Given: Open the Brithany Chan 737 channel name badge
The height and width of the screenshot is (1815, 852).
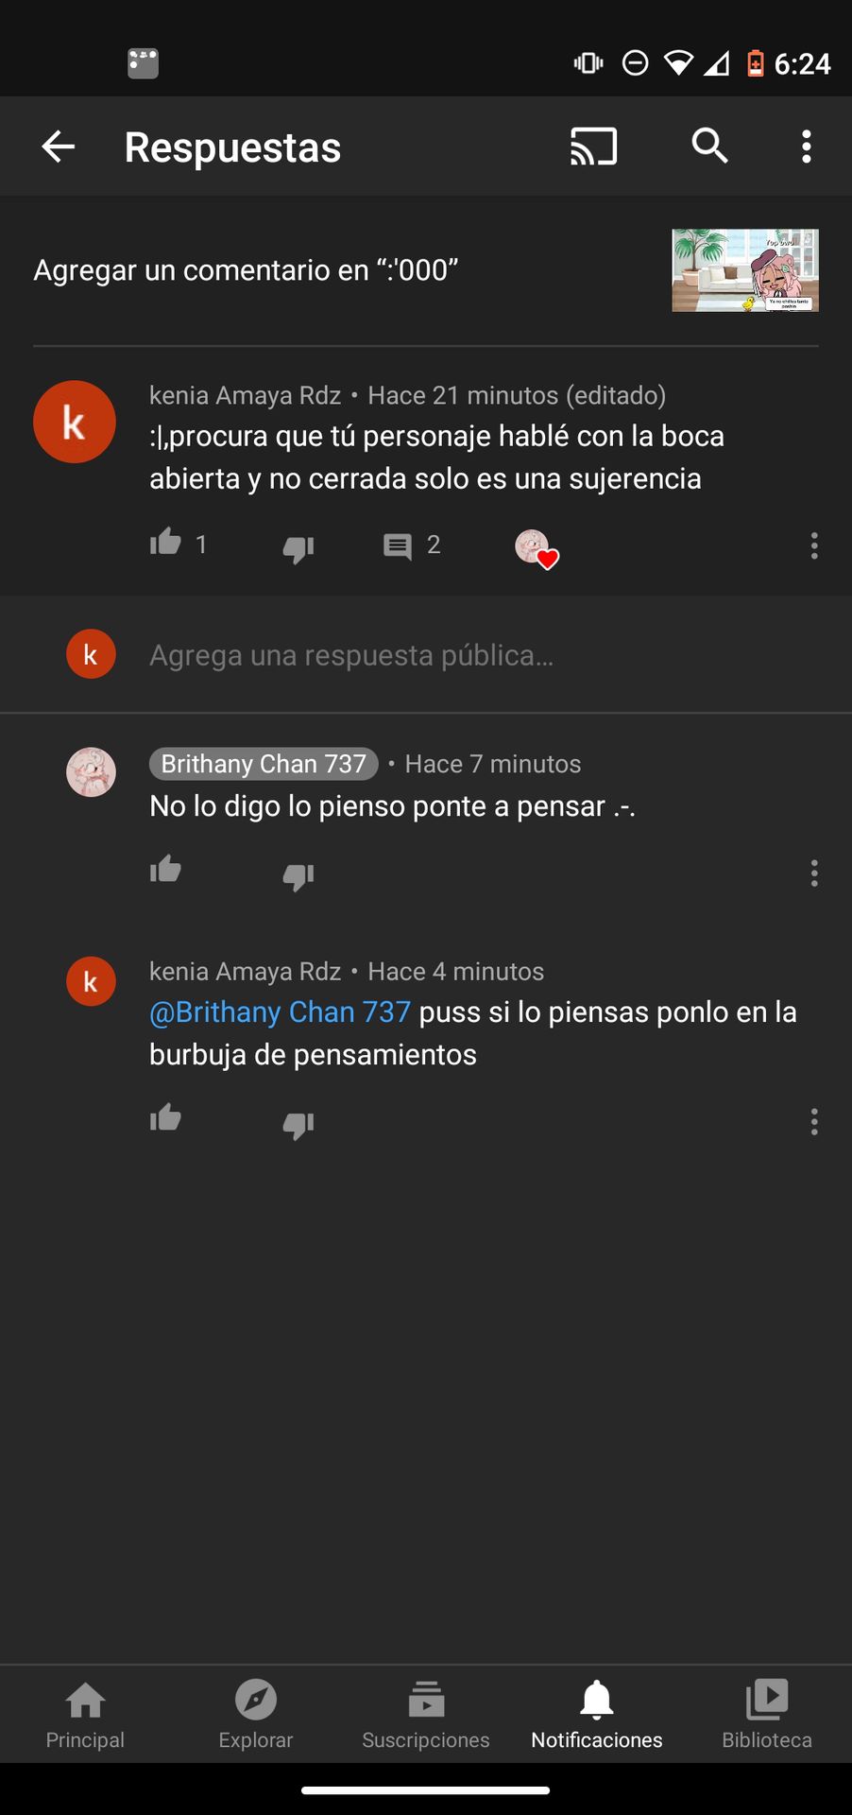Looking at the screenshot, I should 264,764.
